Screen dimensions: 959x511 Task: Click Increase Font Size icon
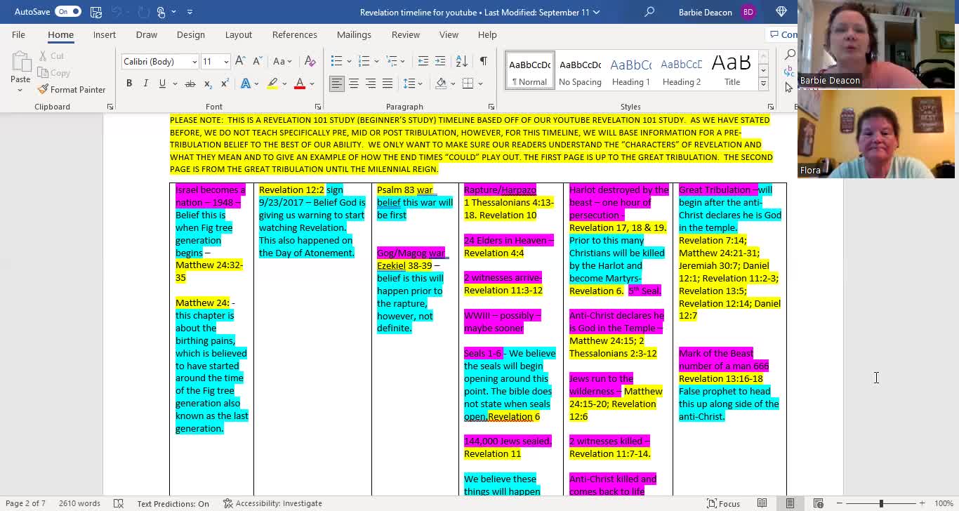coord(240,62)
